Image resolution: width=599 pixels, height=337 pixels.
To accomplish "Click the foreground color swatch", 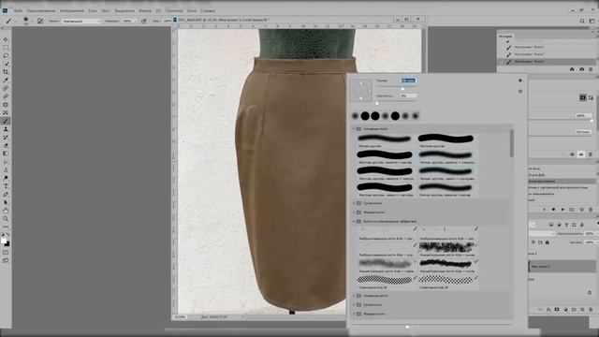I will tap(4, 241).
